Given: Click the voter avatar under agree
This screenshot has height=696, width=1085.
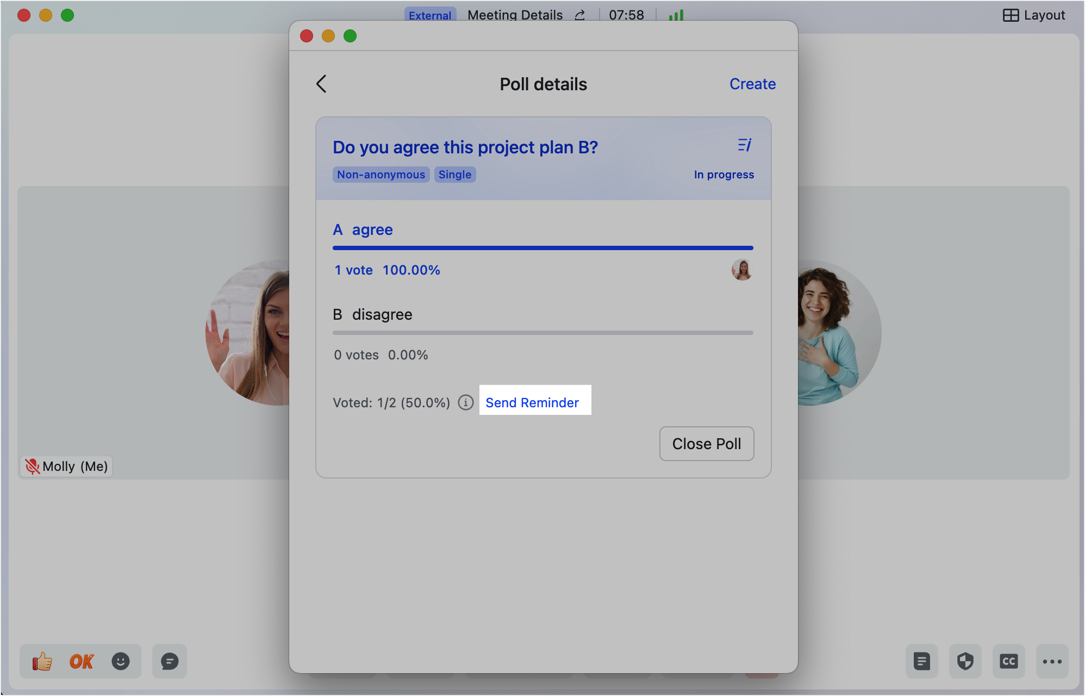Looking at the screenshot, I should [742, 270].
